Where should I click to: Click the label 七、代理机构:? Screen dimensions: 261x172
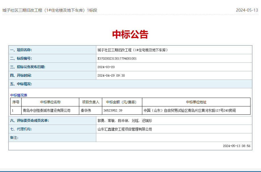(x=21, y=129)
